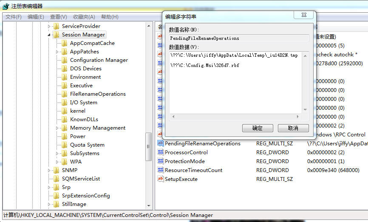Click the \??\C:\Config.Msi\326d7.rbf line

pyautogui.click(x=205, y=65)
